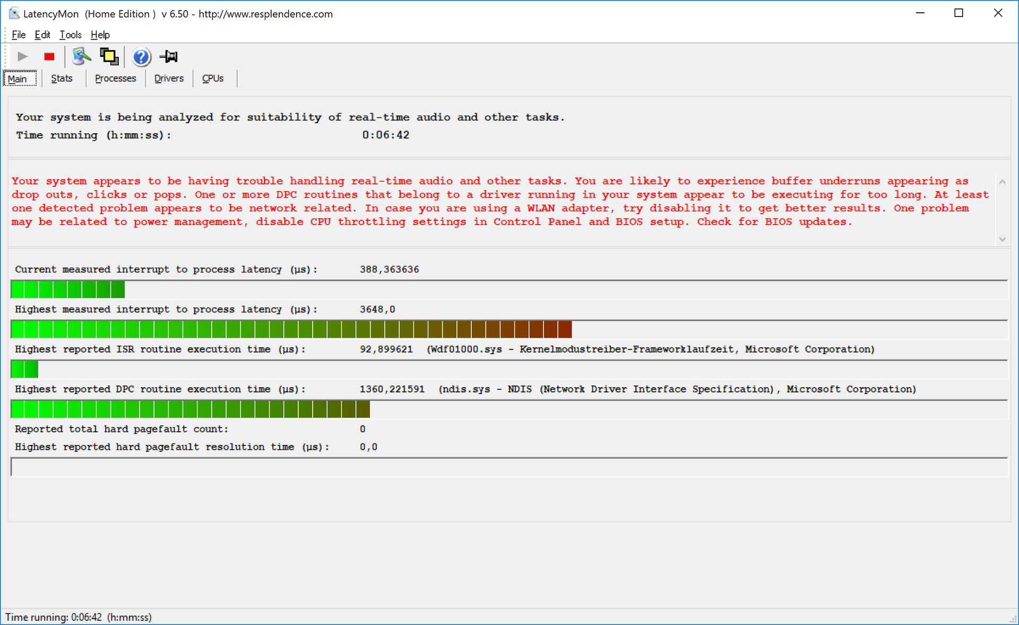Select the CPUs tab
Image resolution: width=1019 pixels, height=625 pixels.
213,79
